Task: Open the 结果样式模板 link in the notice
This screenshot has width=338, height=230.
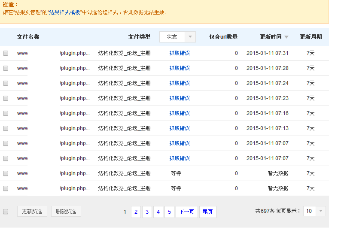Action: click(64, 12)
